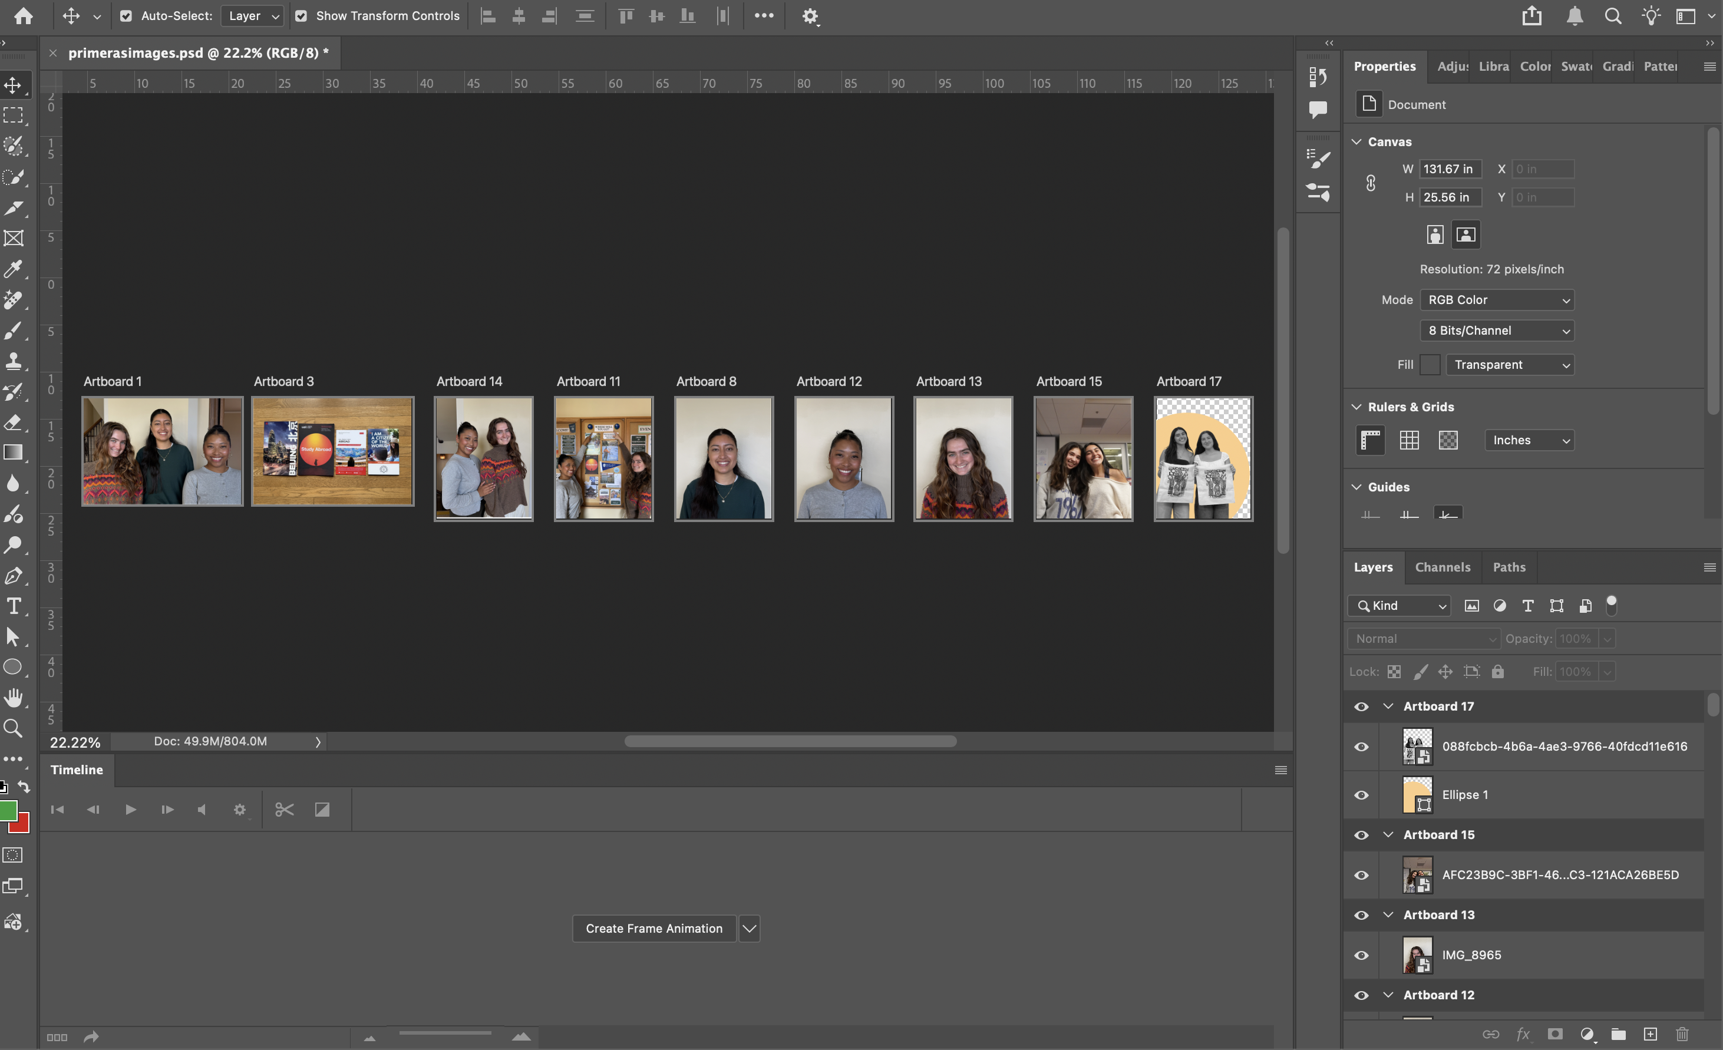Switch to the Channels tab

(x=1443, y=567)
